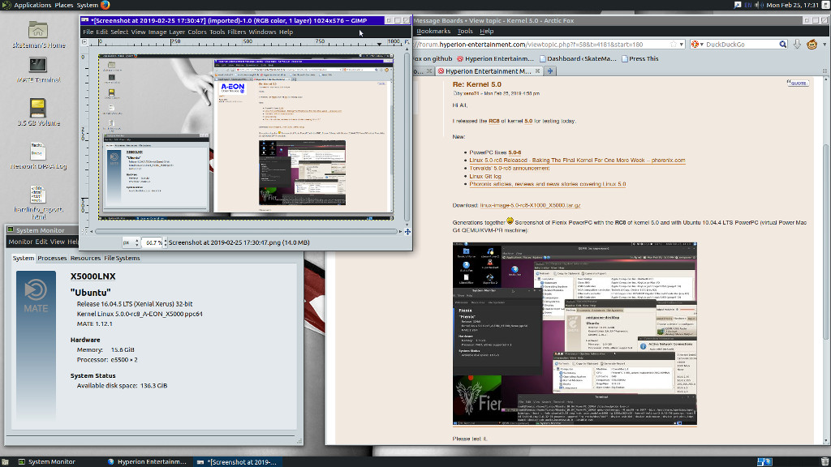
Task: Click the GIMP zoom-on-resize icon at top-right of canvas
Action: click(407, 41)
